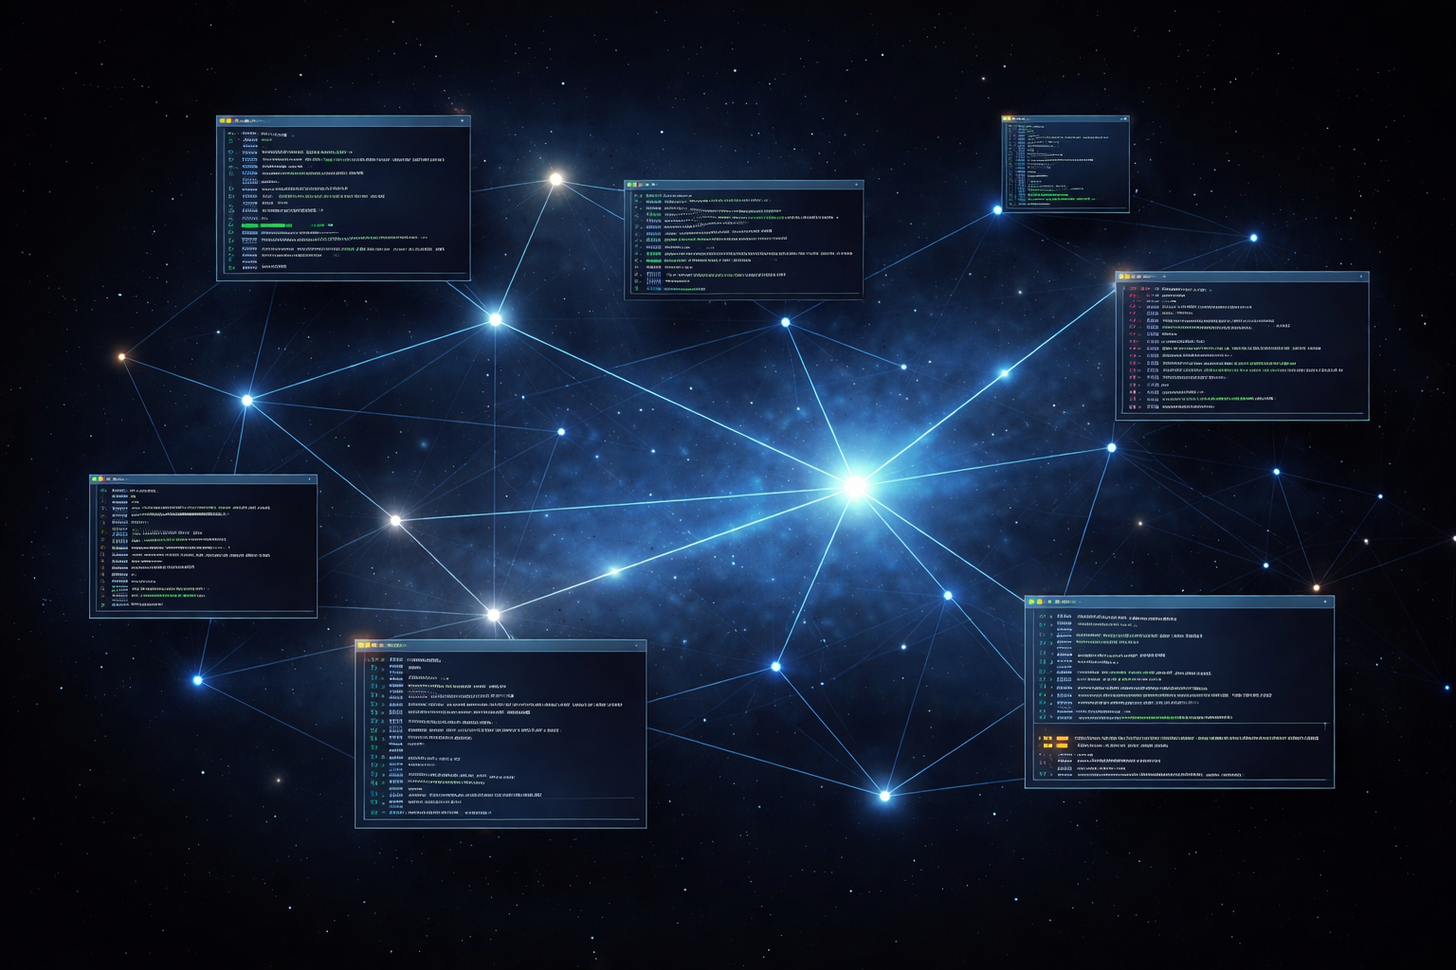Click the right-end control on the right-middle terminal title bar
1456x970 pixels.
tap(1361, 278)
